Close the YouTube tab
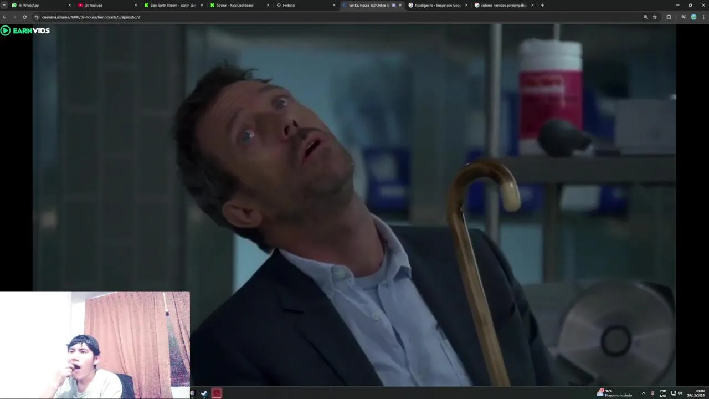The image size is (709, 399). tap(135, 5)
